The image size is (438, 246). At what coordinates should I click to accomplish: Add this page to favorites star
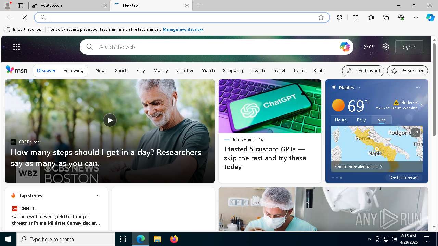click(x=321, y=17)
